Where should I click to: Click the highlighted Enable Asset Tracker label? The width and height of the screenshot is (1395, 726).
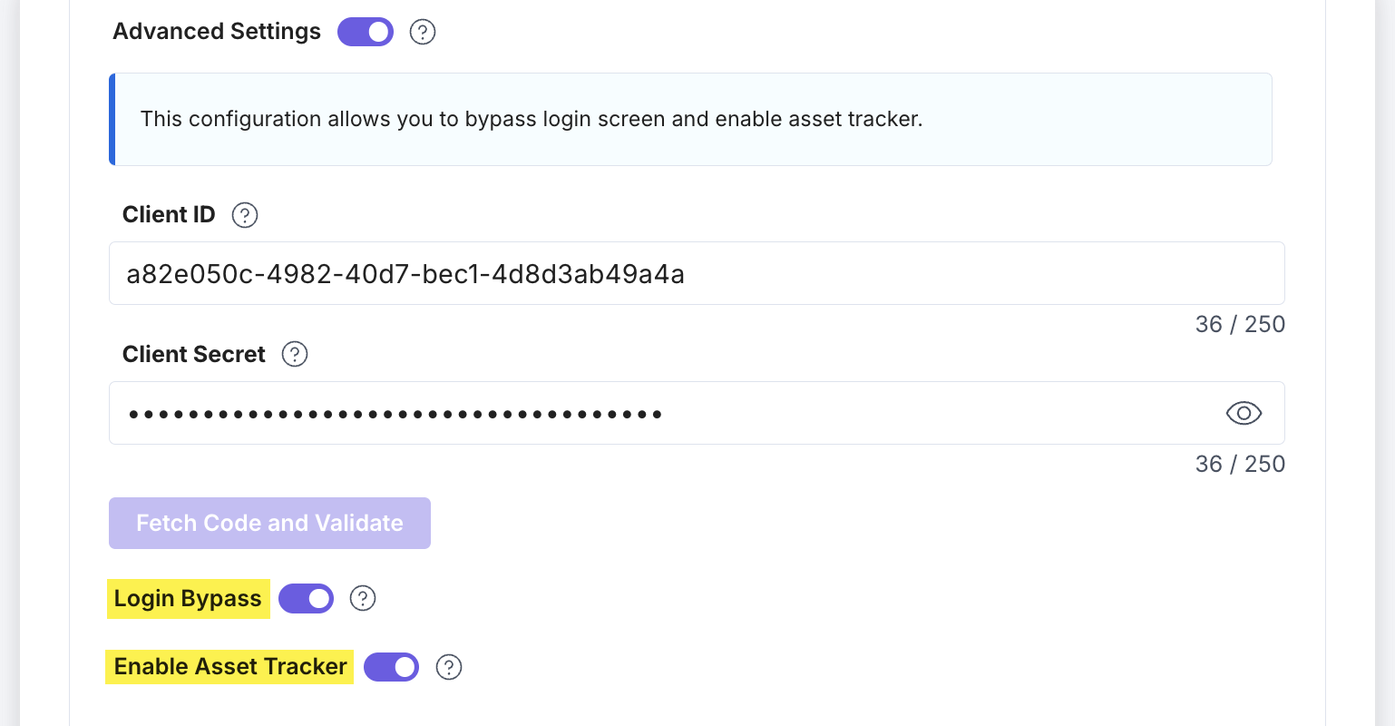click(229, 667)
